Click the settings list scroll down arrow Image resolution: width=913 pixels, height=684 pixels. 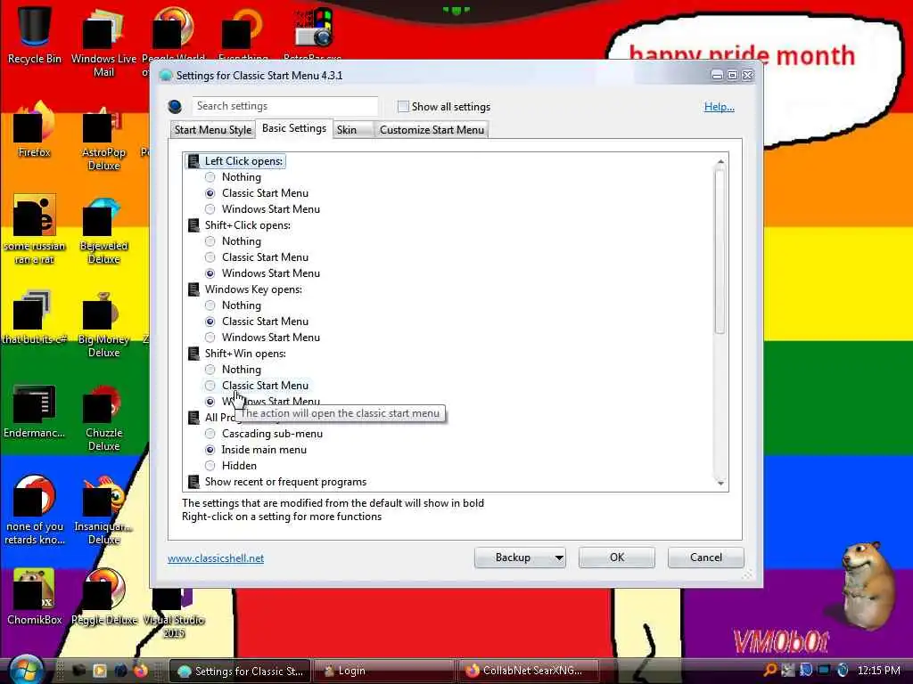click(x=720, y=484)
